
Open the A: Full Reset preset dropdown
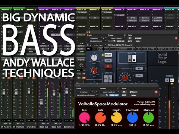click(122, 49)
